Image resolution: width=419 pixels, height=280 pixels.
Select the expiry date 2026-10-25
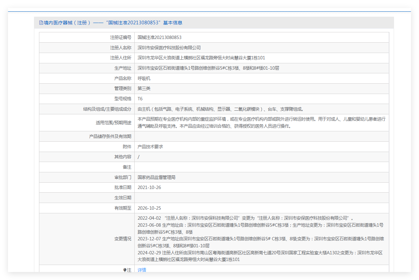tap(149, 208)
